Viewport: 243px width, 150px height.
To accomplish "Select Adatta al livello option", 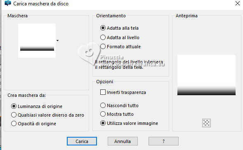I will (x=103, y=37).
